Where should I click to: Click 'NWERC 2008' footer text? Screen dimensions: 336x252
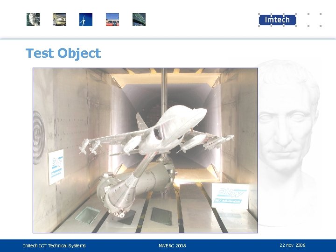point(172,245)
